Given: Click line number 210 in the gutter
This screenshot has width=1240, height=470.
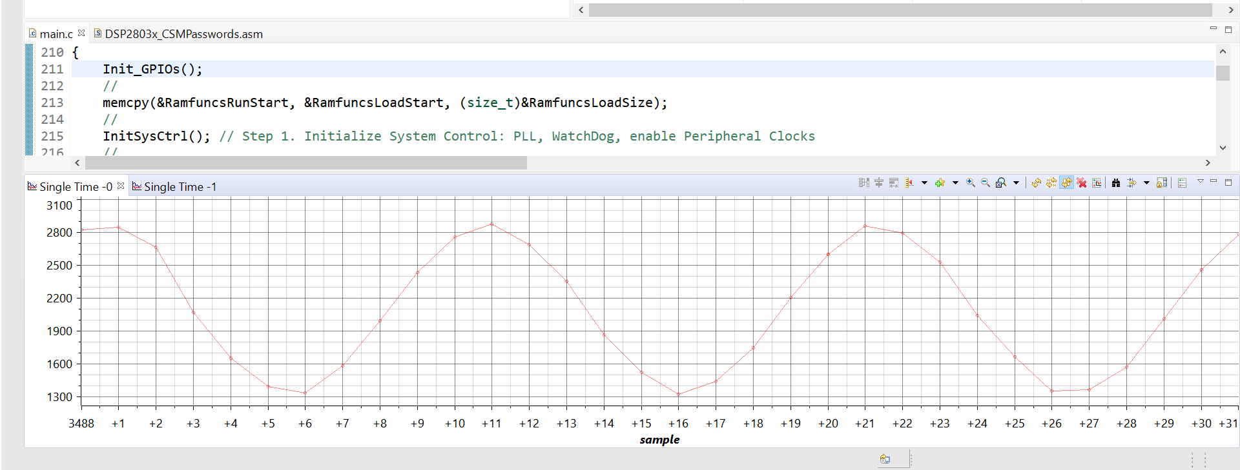Looking at the screenshot, I should (x=52, y=52).
